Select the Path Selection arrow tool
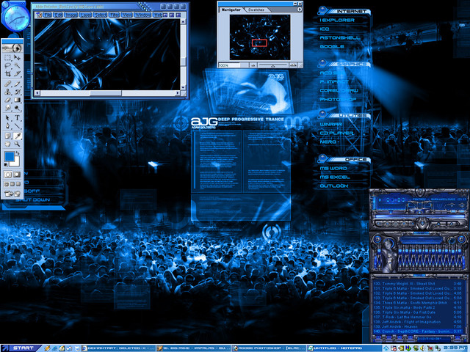 click(x=7, y=118)
